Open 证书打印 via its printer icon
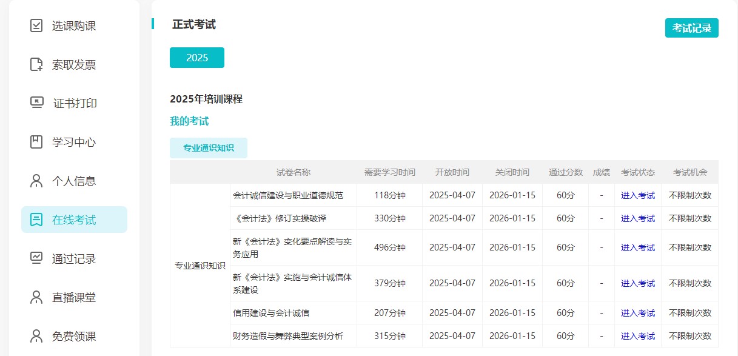The height and width of the screenshot is (356, 738). (36, 103)
